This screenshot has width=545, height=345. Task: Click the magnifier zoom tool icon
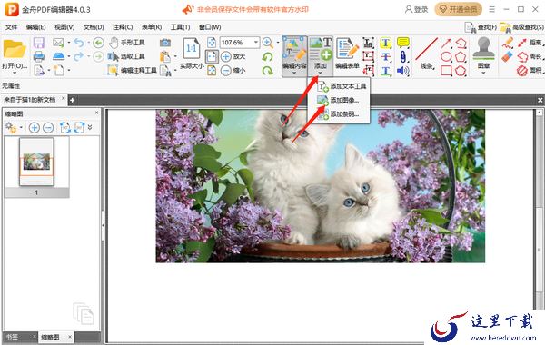tap(268, 43)
